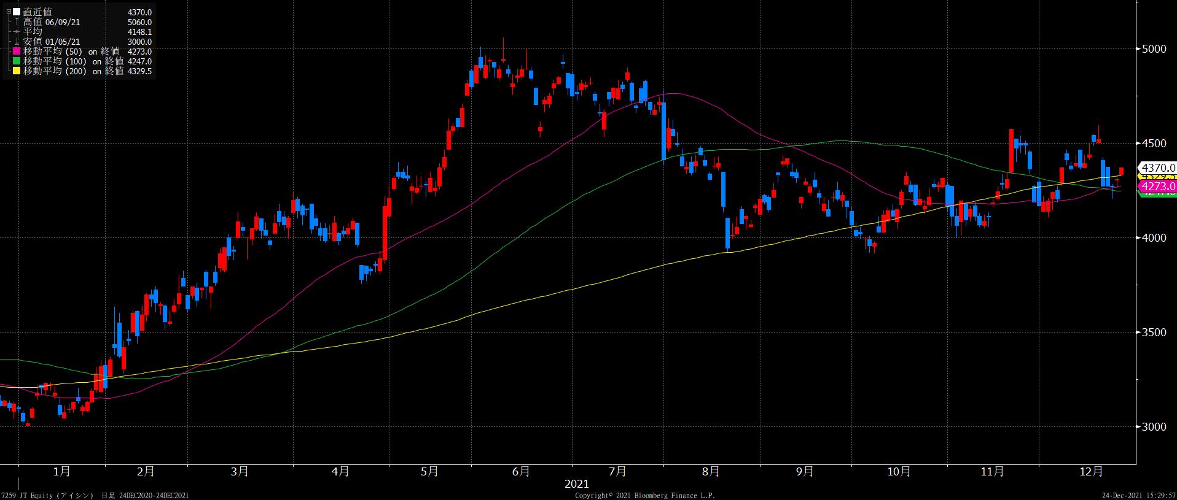This screenshot has height=500, width=1177.
Task: Click the 6月 label on the time axis
Action: pos(520,472)
